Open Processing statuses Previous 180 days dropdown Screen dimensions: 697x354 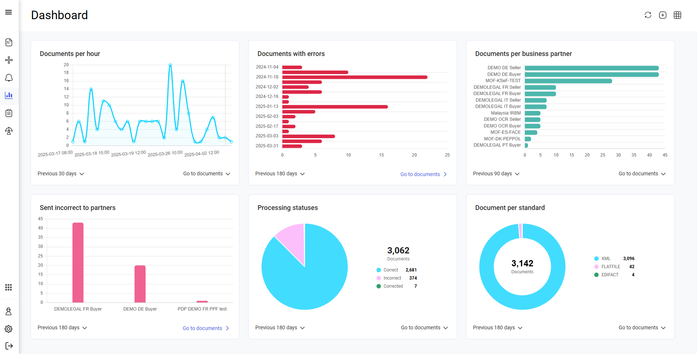point(280,328)
